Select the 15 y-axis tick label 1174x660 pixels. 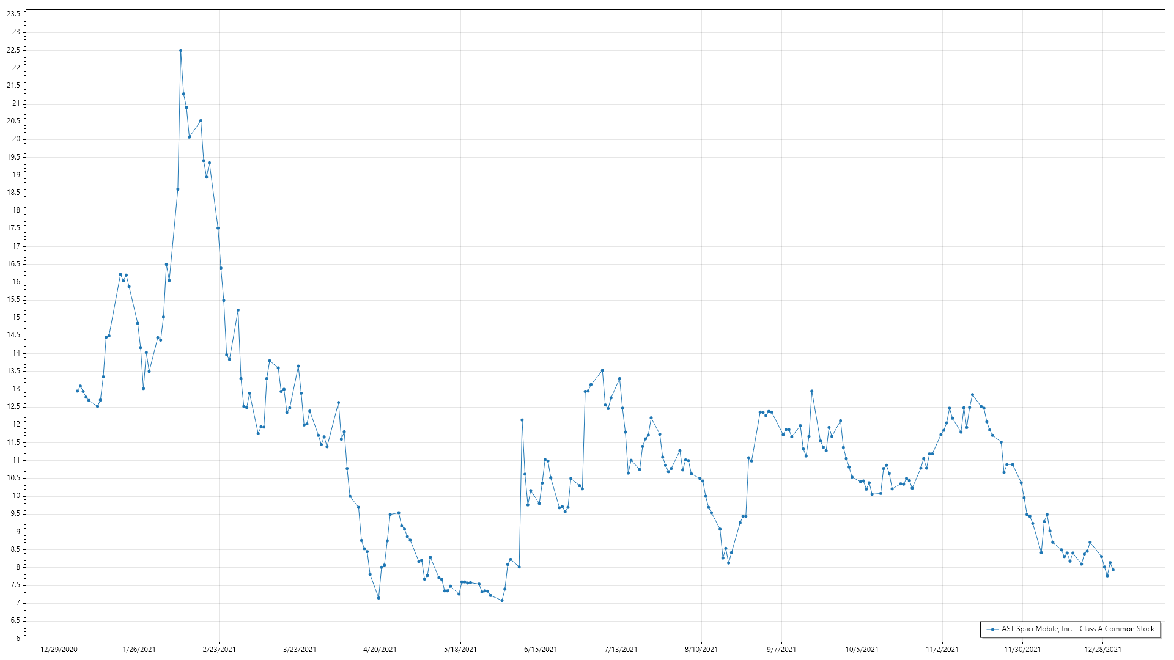16,317
